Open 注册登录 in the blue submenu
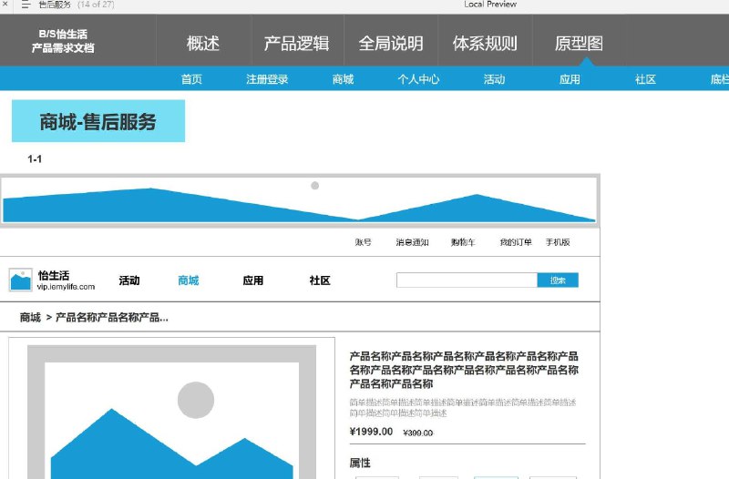This screenshot has width=729, height=479. (x=267, y=79)
